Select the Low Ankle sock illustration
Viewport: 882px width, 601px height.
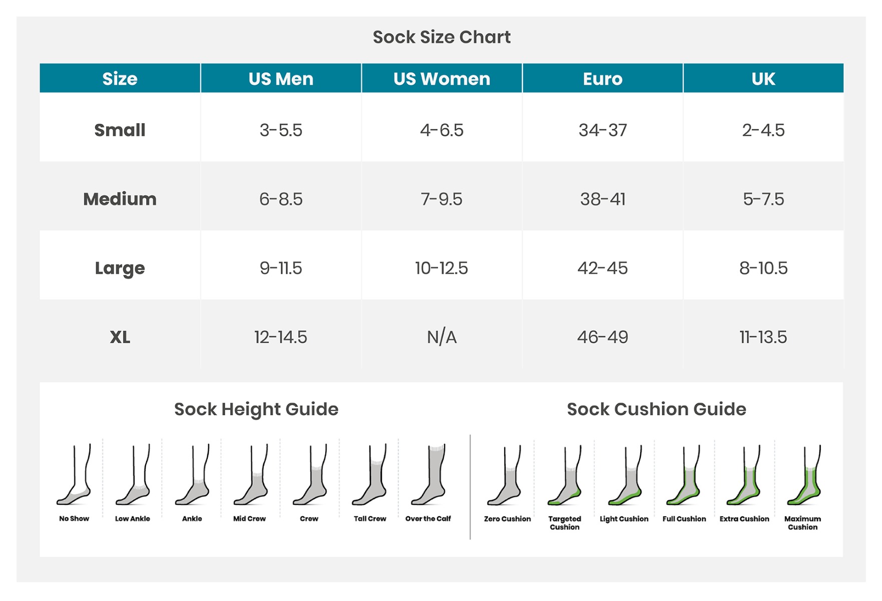(x=133, y=474)
